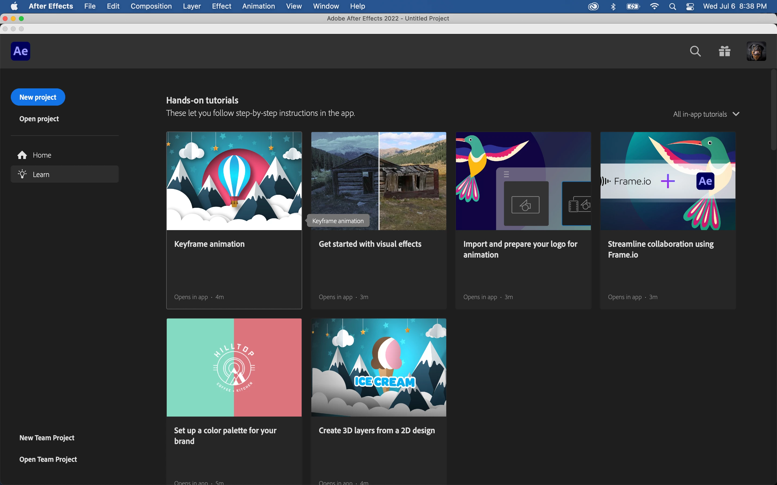This screenshot has width=777, height=485.
Task: Click the Home house icon in sidebar
Action: click(22, 155)
